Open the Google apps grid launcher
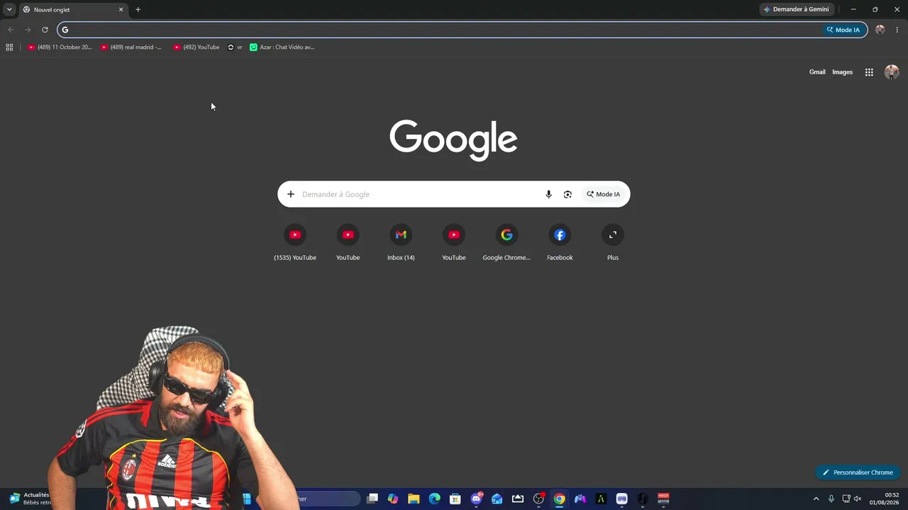The image size is (908, 510). [x=869, y=72]
